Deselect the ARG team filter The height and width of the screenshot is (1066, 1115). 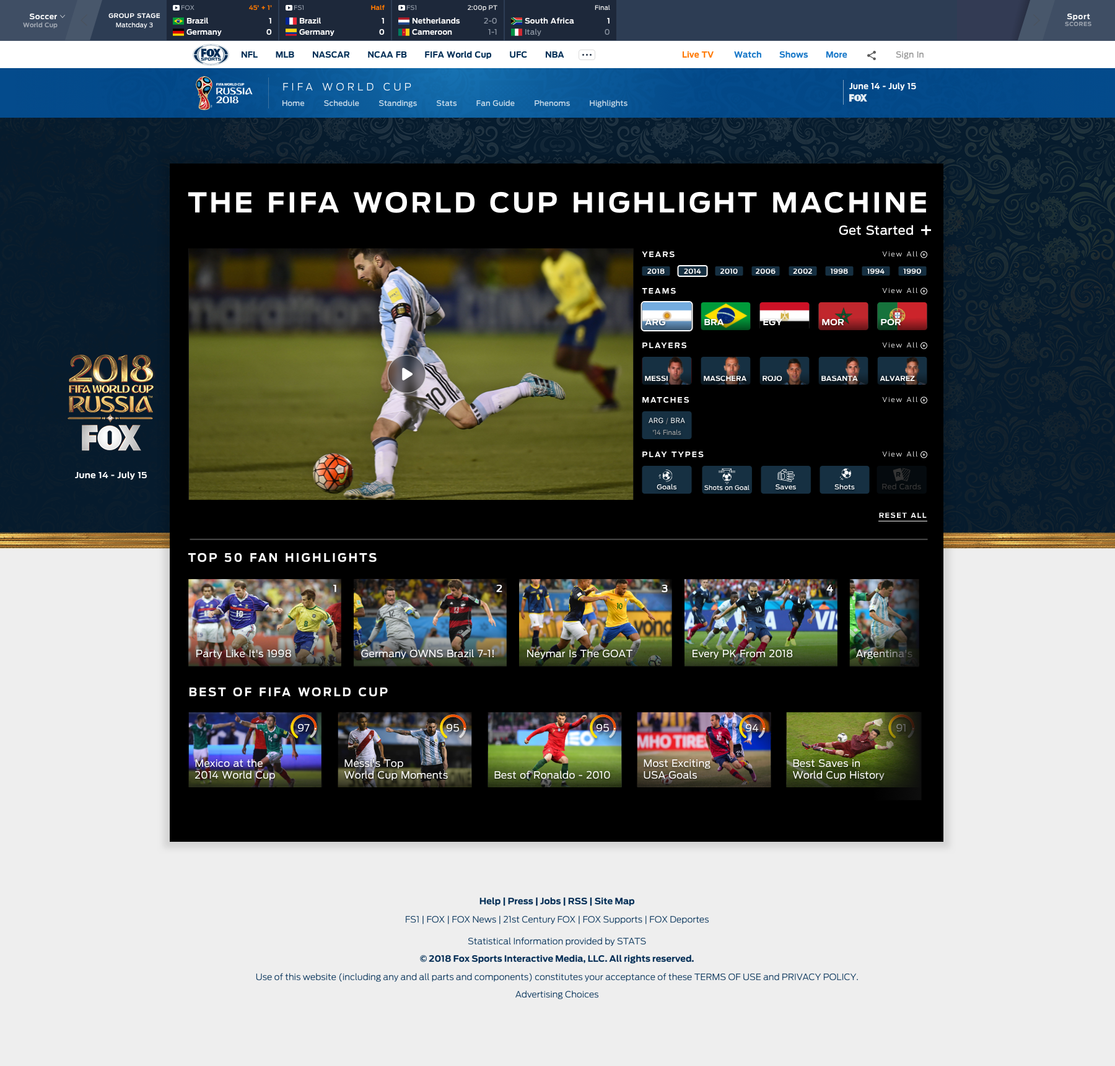[667, 316]
